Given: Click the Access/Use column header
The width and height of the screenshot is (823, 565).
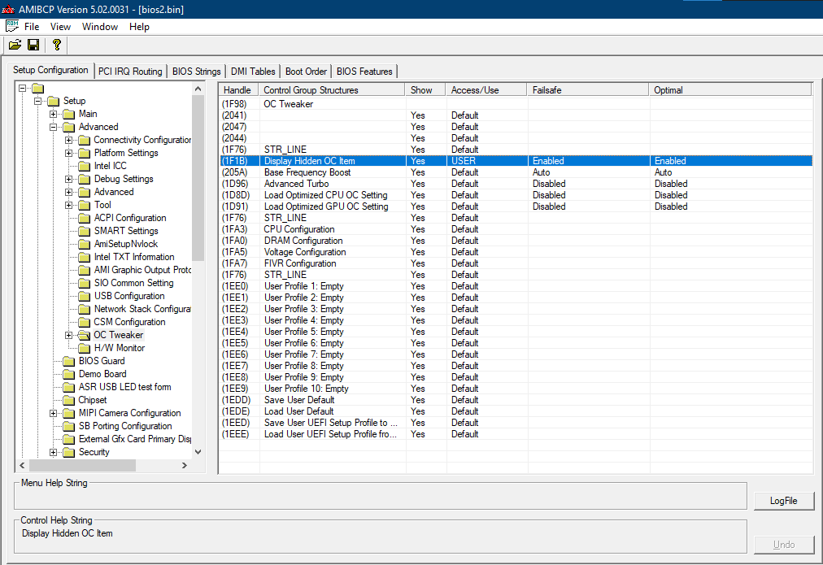Looking at the screenshot, I should 486,89.
